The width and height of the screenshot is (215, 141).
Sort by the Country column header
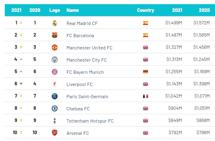145,10
